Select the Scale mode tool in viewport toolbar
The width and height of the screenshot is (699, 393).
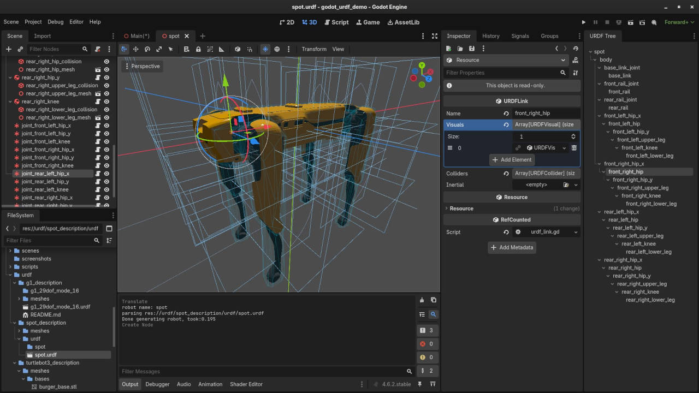point(159,49)
